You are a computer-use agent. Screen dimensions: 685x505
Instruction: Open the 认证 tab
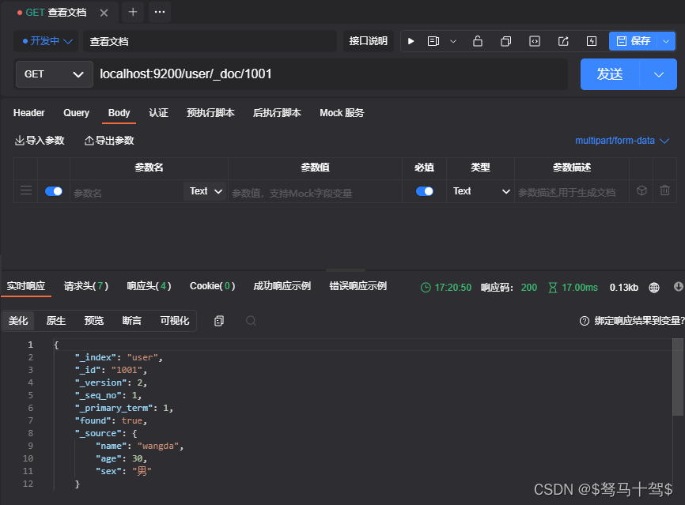tap(158, 113)
